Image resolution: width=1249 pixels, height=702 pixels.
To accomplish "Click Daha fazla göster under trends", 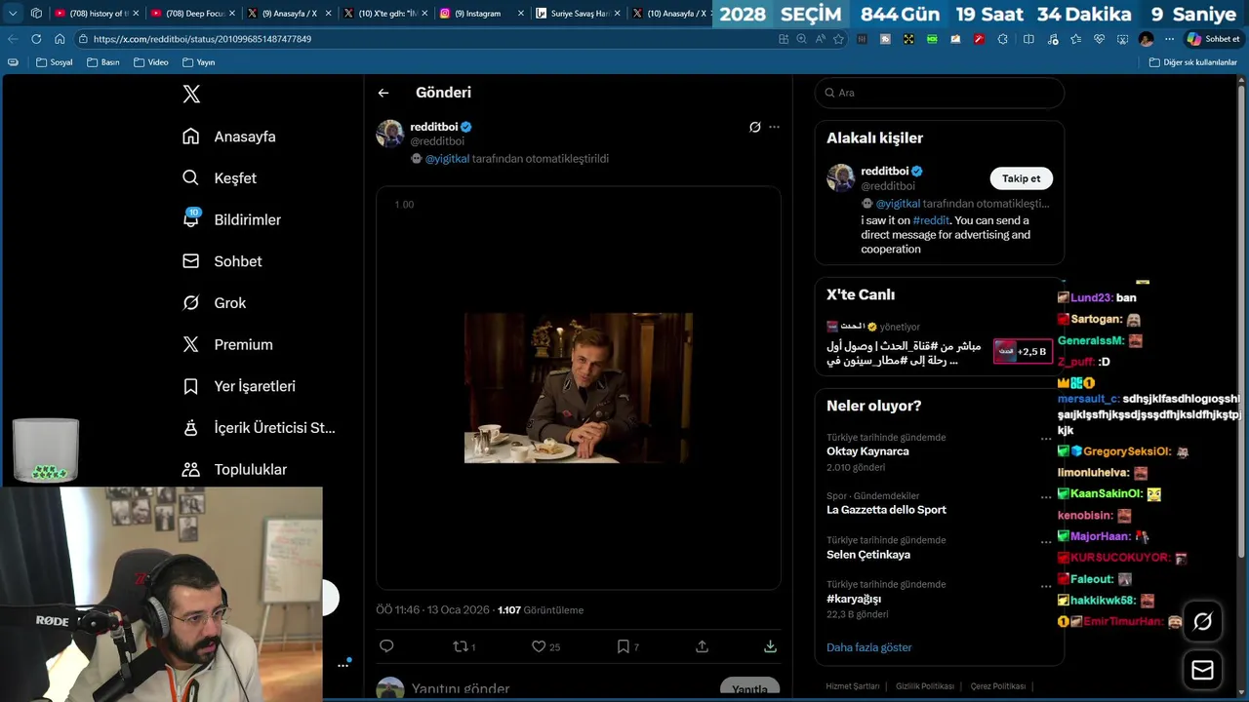I will pos(869,647).
